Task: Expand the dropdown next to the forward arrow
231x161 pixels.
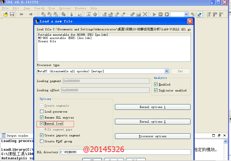Action: point(35,14)
